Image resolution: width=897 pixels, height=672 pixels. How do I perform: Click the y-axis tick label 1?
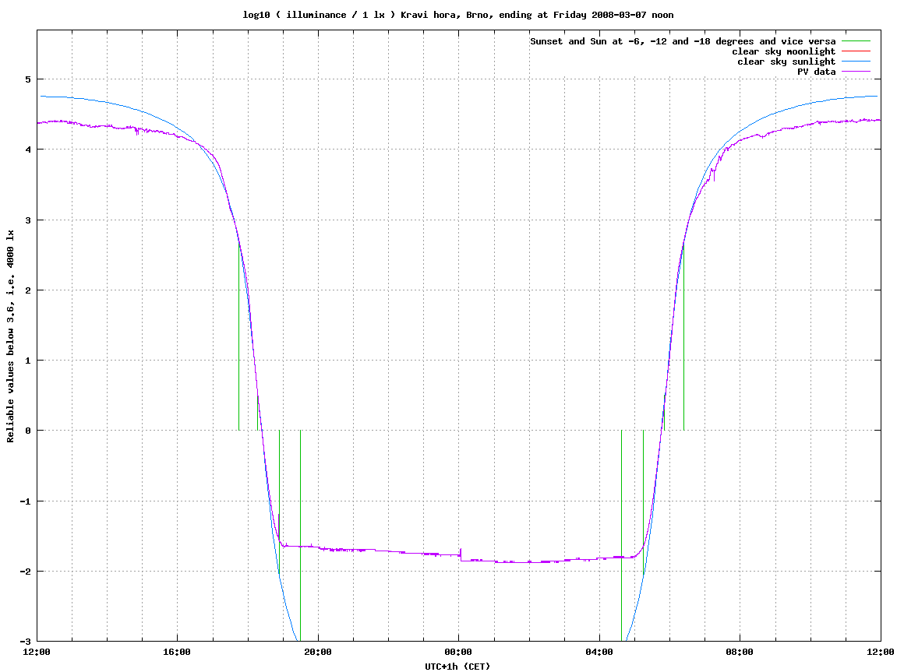tap(27, 361)
